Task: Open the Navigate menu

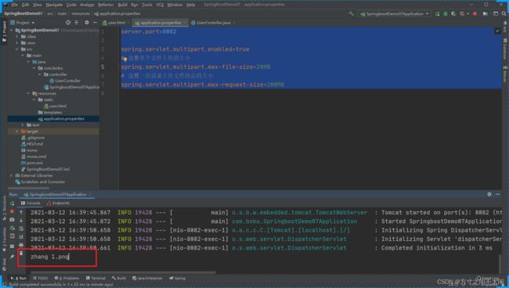Action: (54, 5)
